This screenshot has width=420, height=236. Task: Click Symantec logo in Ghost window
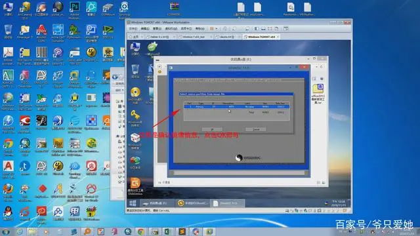point(248,157)
